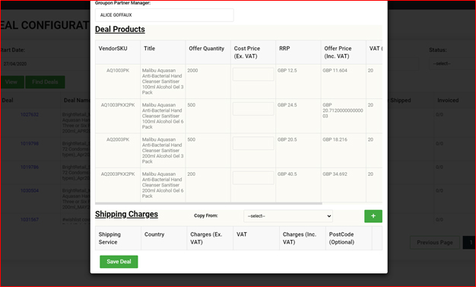Click the VendorSKU column header
Screen dimensions: 476x287
(x=113, y=49)
